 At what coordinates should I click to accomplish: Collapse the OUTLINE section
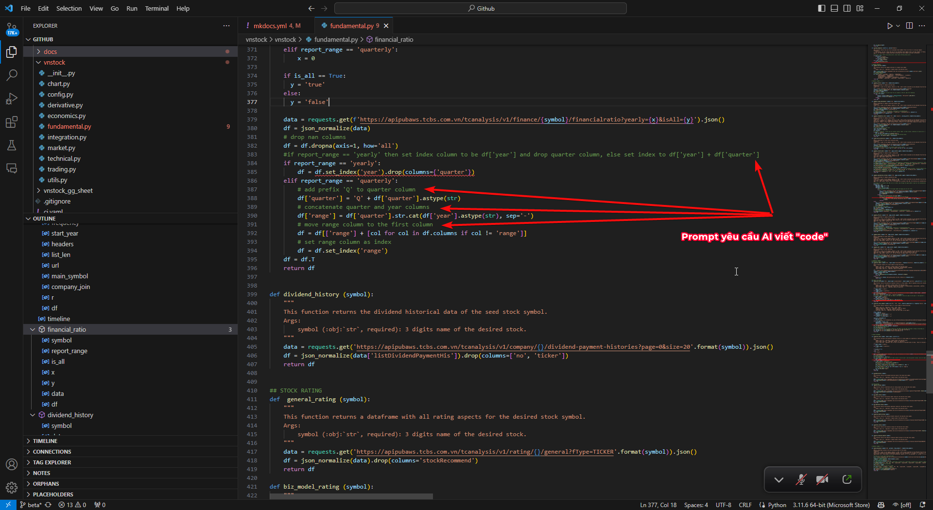point(130,219)
